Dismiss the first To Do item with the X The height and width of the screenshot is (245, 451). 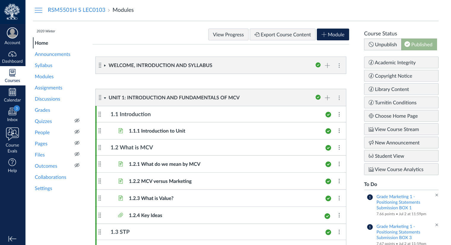click(x=436, y=195)
